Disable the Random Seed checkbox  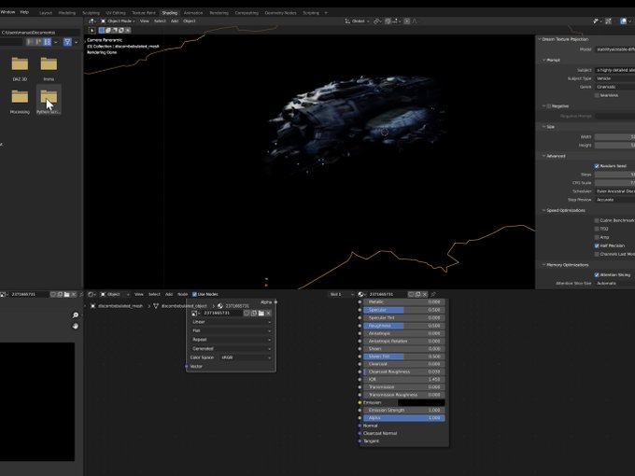597,166
